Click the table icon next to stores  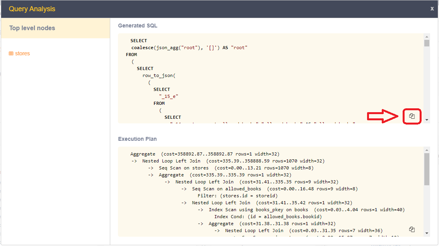(x=11, y=53)
